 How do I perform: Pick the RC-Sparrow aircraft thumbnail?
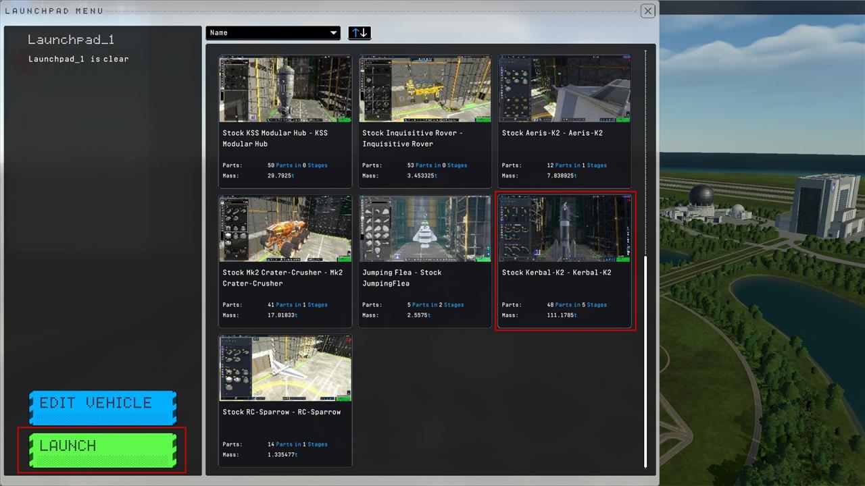(x=285, y=369)
